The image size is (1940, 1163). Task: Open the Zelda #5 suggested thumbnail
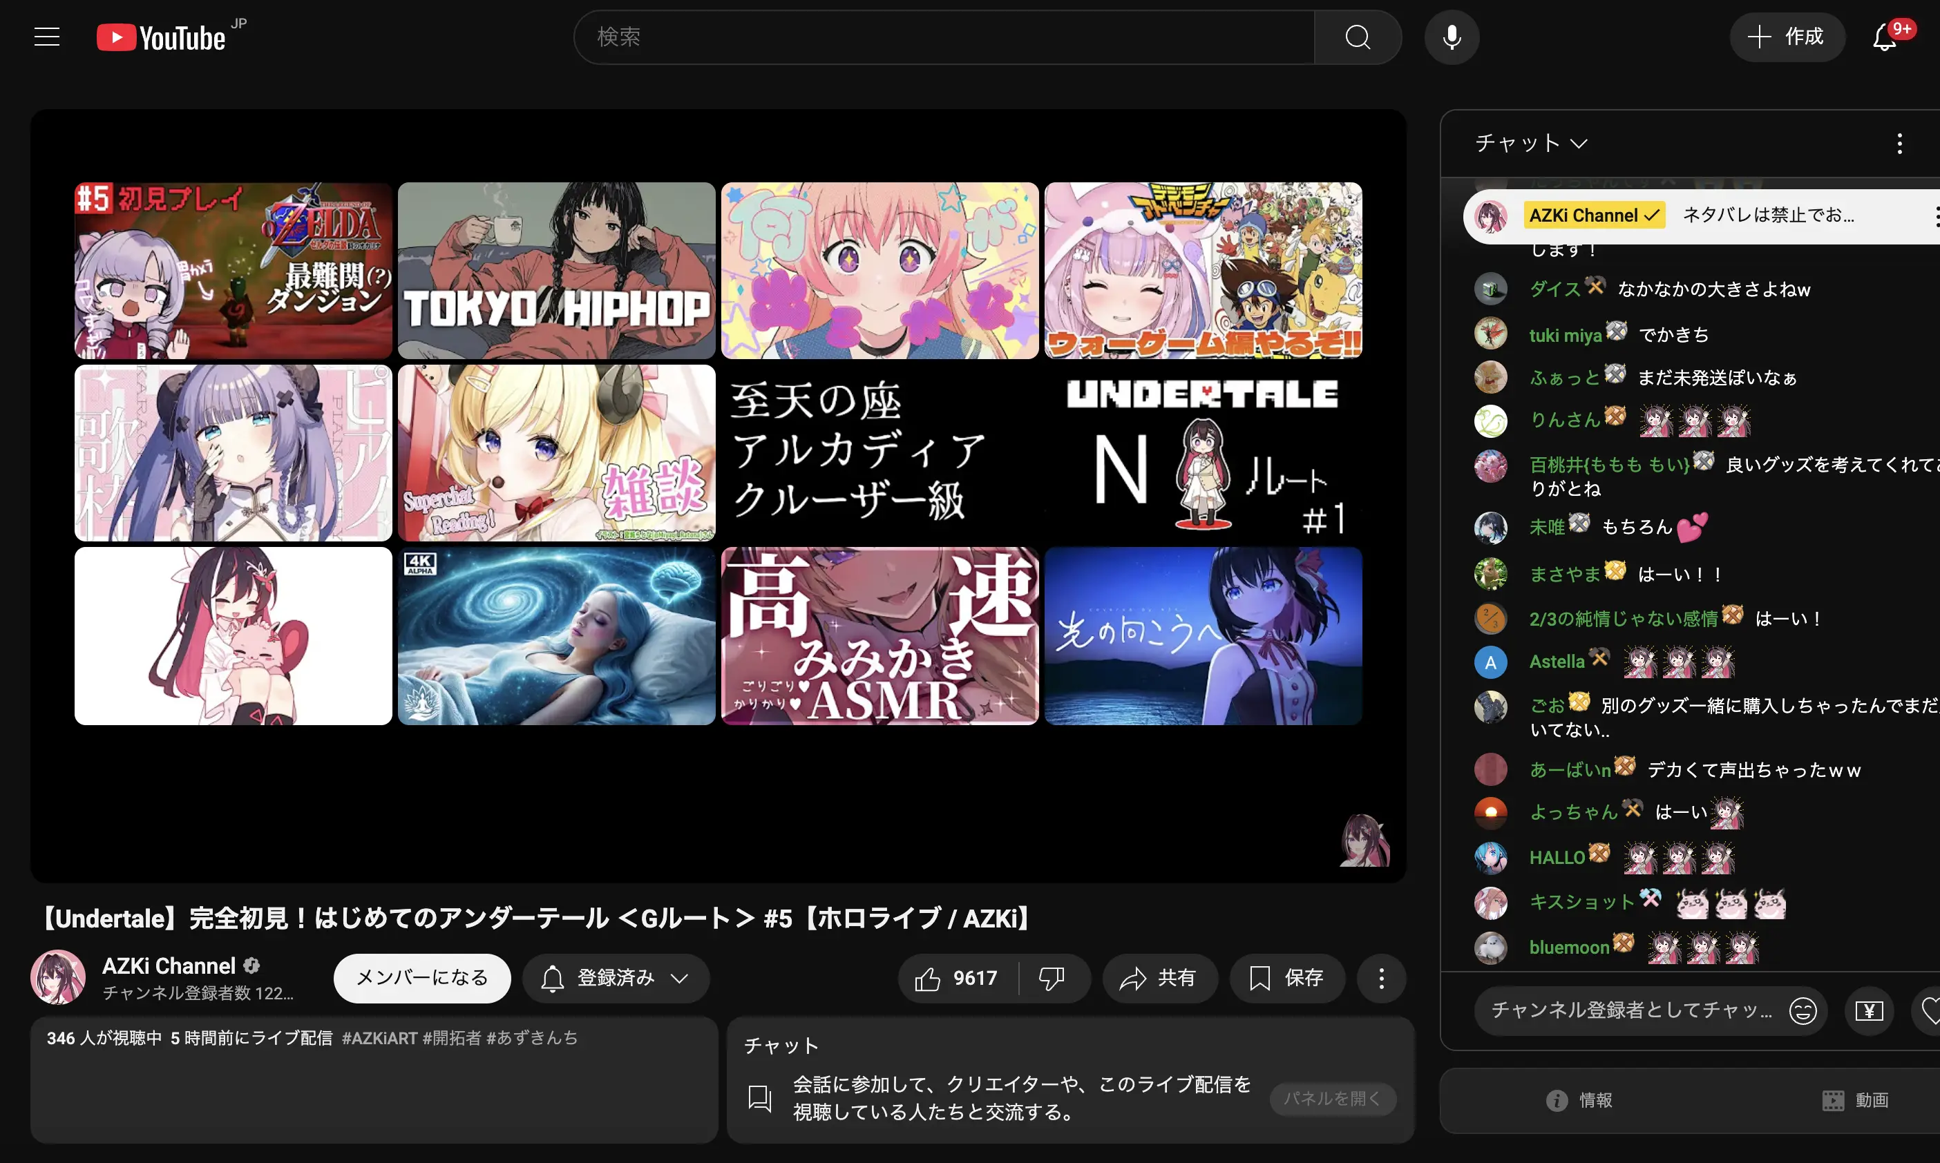coord(233,271)
